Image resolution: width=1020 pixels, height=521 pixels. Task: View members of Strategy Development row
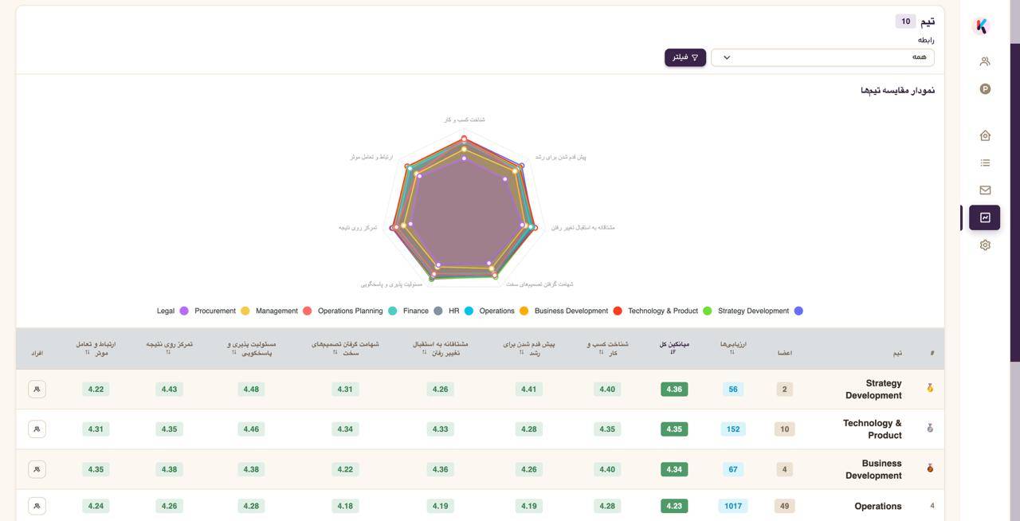[x=37, y=389]
